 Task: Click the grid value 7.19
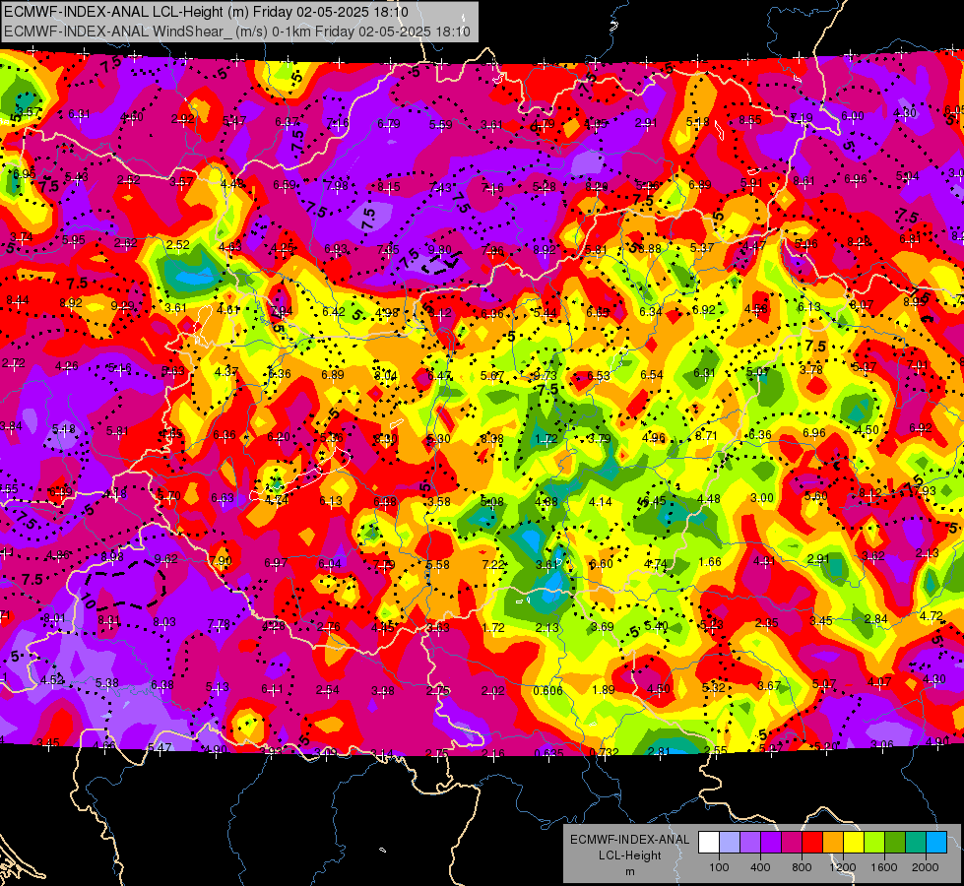coord(802,117)
